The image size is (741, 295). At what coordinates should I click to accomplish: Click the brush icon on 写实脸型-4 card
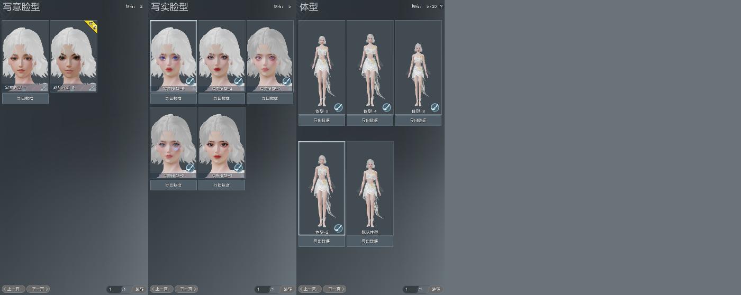point(239,81)
